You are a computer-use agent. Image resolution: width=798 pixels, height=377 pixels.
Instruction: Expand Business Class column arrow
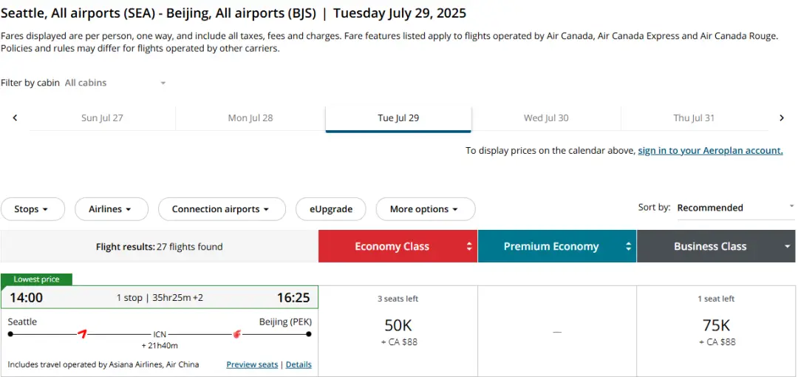click(x=788, y=247)
